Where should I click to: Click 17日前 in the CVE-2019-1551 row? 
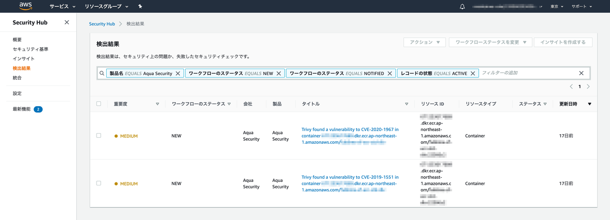(x=566, y=183)
